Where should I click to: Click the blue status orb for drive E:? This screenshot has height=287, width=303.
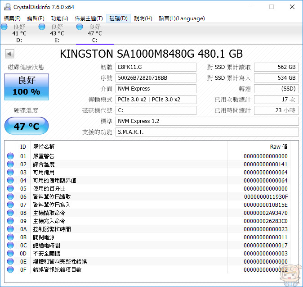(42, 27)
